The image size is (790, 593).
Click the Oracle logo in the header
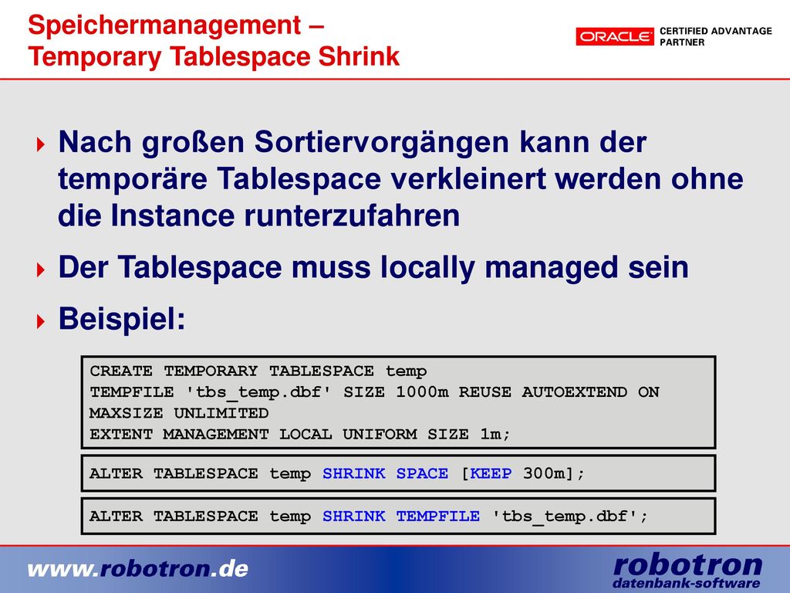tap(615, 36)
